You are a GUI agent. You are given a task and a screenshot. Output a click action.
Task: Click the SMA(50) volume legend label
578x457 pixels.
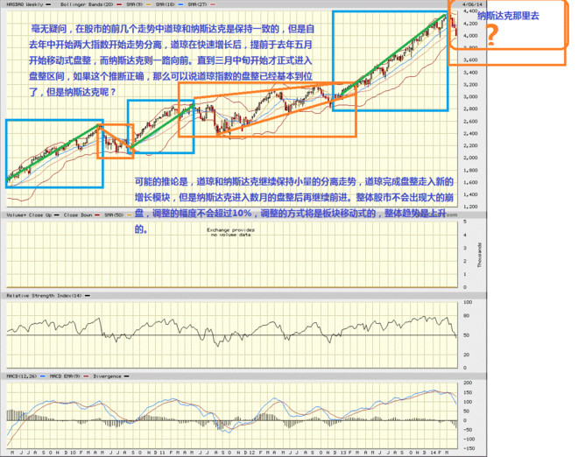pos(114,214)
